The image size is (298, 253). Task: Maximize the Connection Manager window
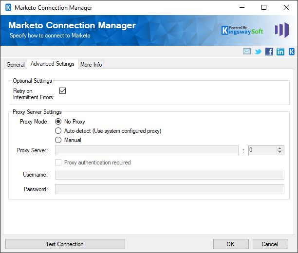coord(264,8)
